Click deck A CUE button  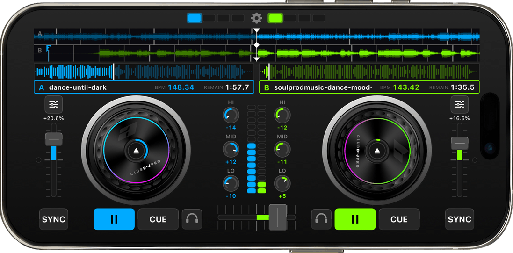[159, 219]
